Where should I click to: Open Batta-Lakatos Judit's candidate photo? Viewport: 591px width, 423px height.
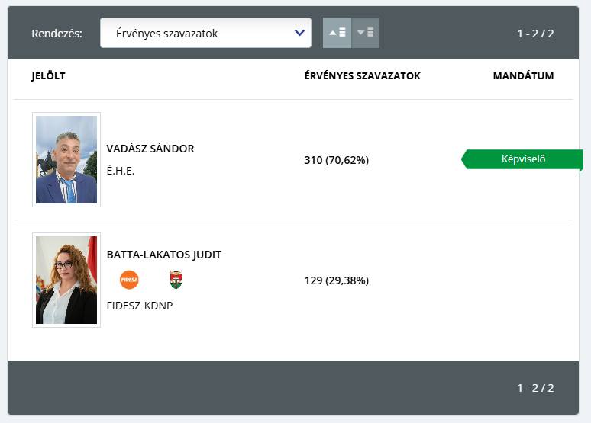[x=66, y=280]
